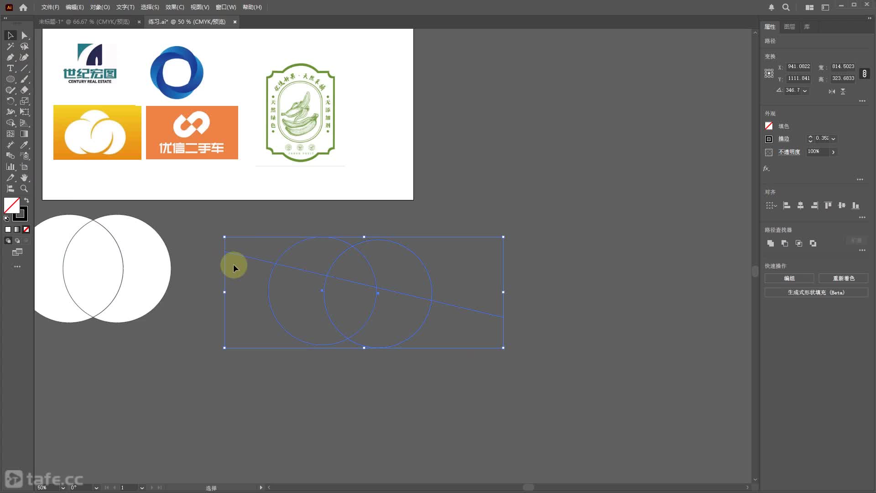Switch to the 图层 panel tab

(x=789, y=26)
